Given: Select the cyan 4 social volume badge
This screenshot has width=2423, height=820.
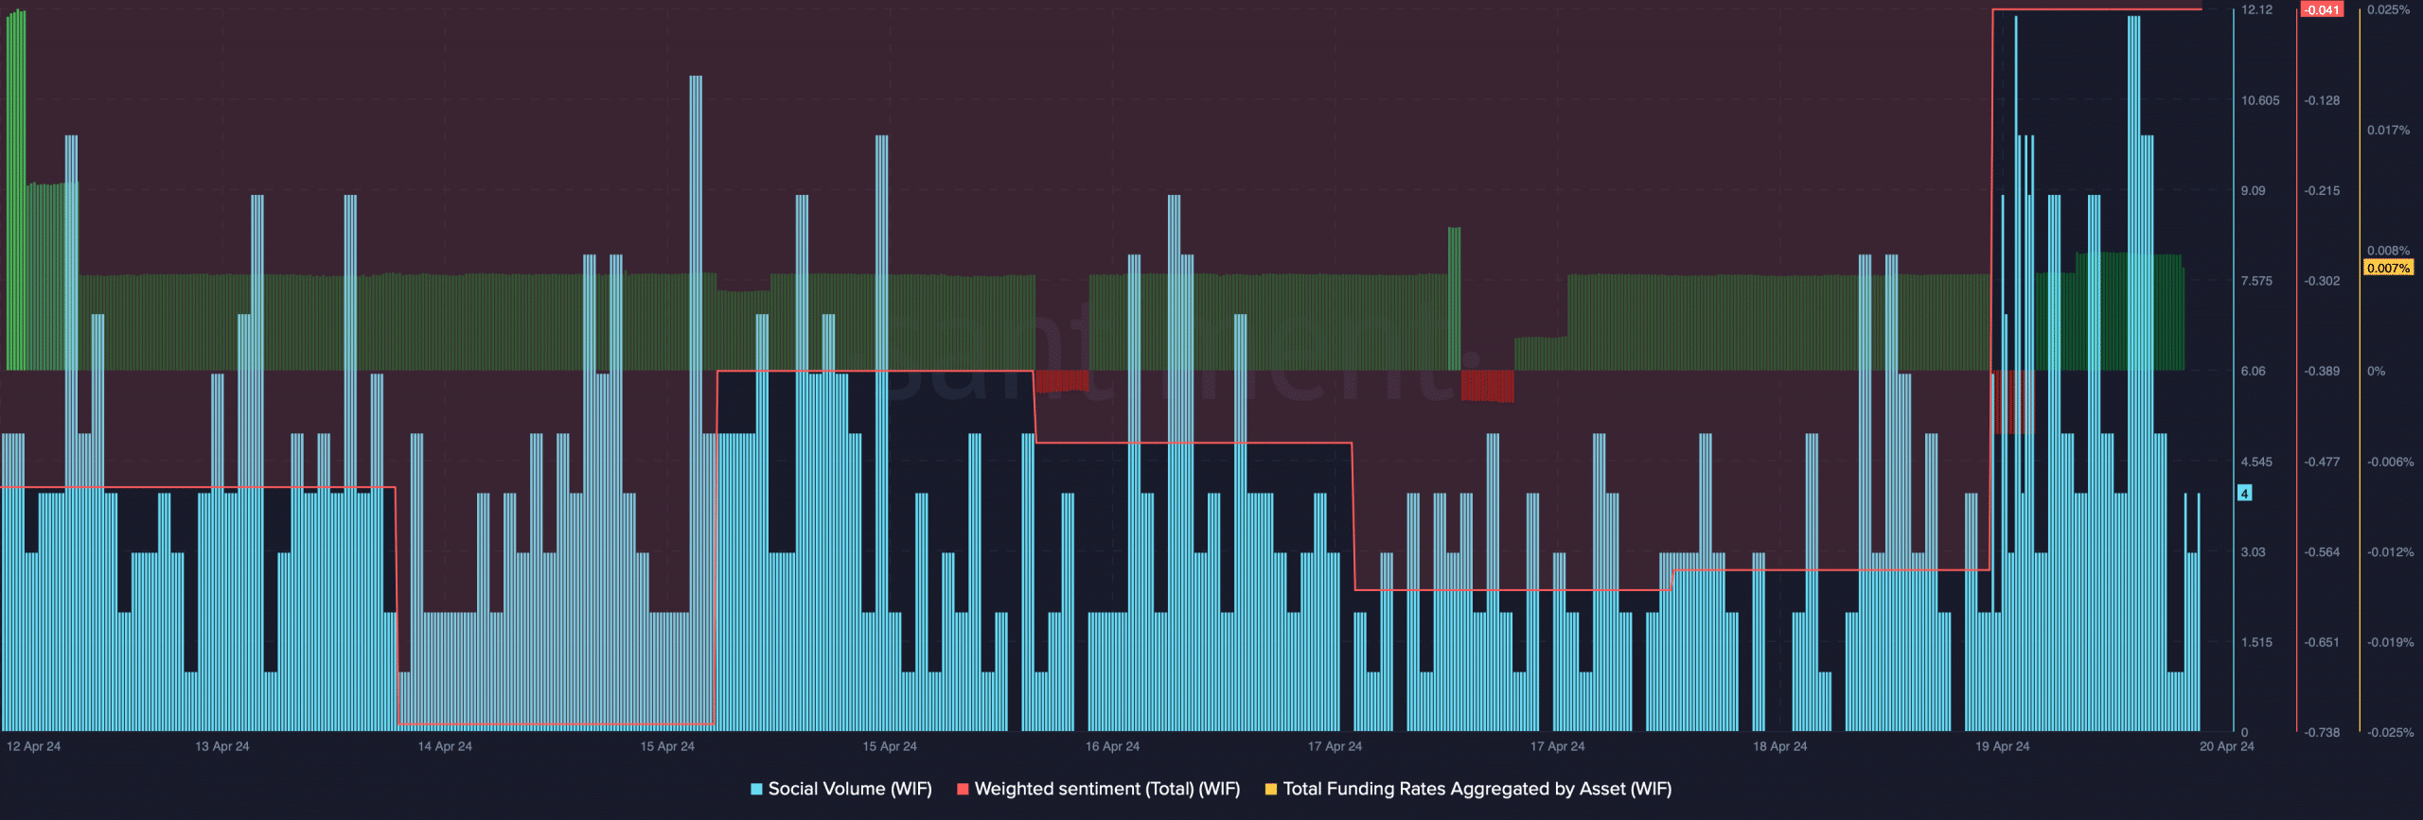Looking at the screenshot, I should point(2244,493).
